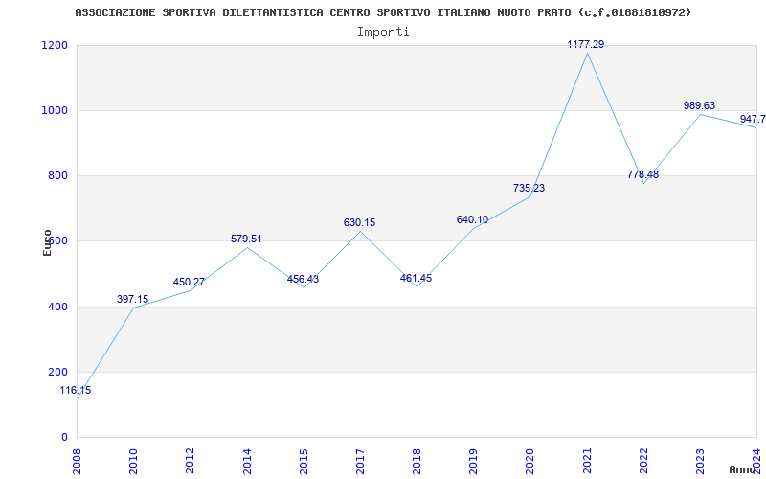Click x-axis year 2010
Viewport: 766px width, 479px height.
point(134,461)
